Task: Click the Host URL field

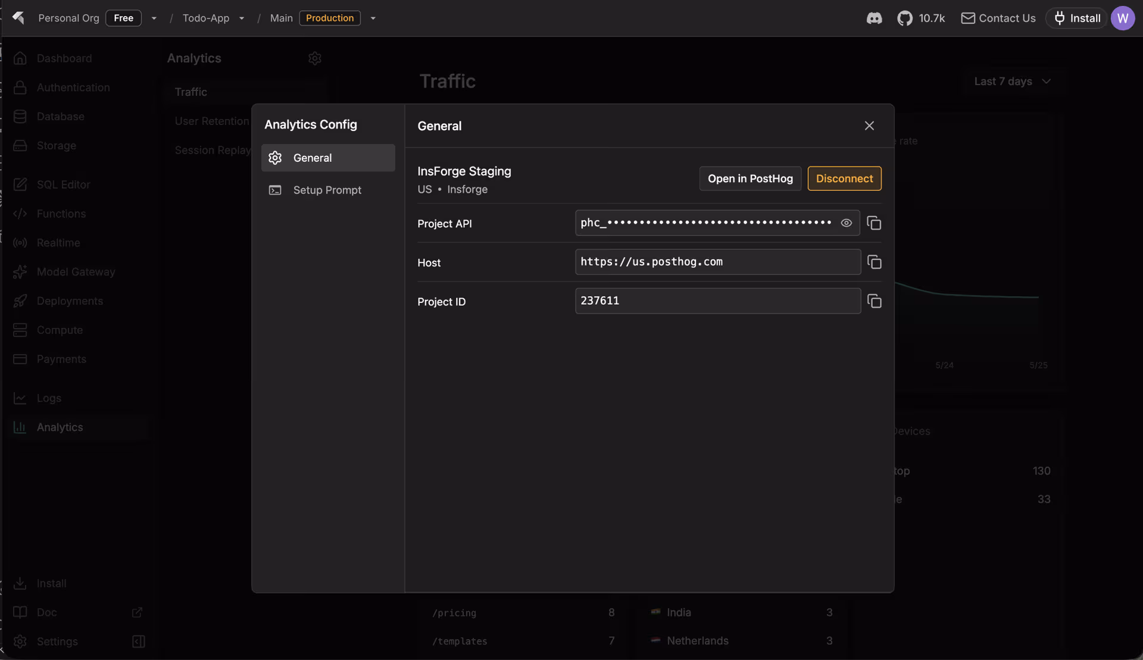Action: point(718,262)
